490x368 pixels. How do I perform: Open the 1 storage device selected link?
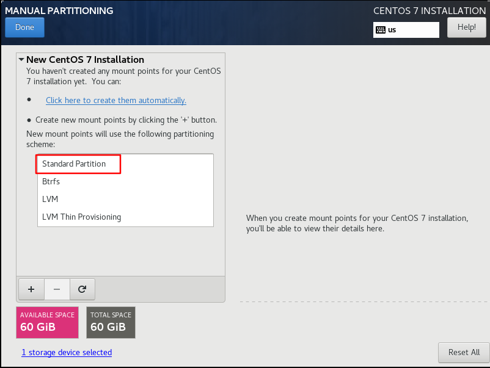click(x=67, y=352)
